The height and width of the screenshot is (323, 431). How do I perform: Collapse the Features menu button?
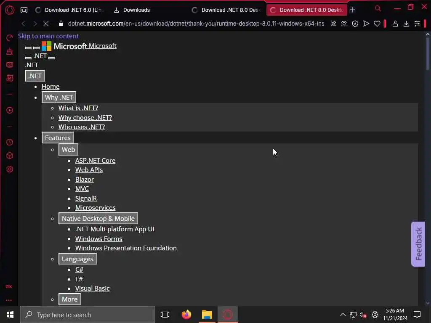pos(58,138)
